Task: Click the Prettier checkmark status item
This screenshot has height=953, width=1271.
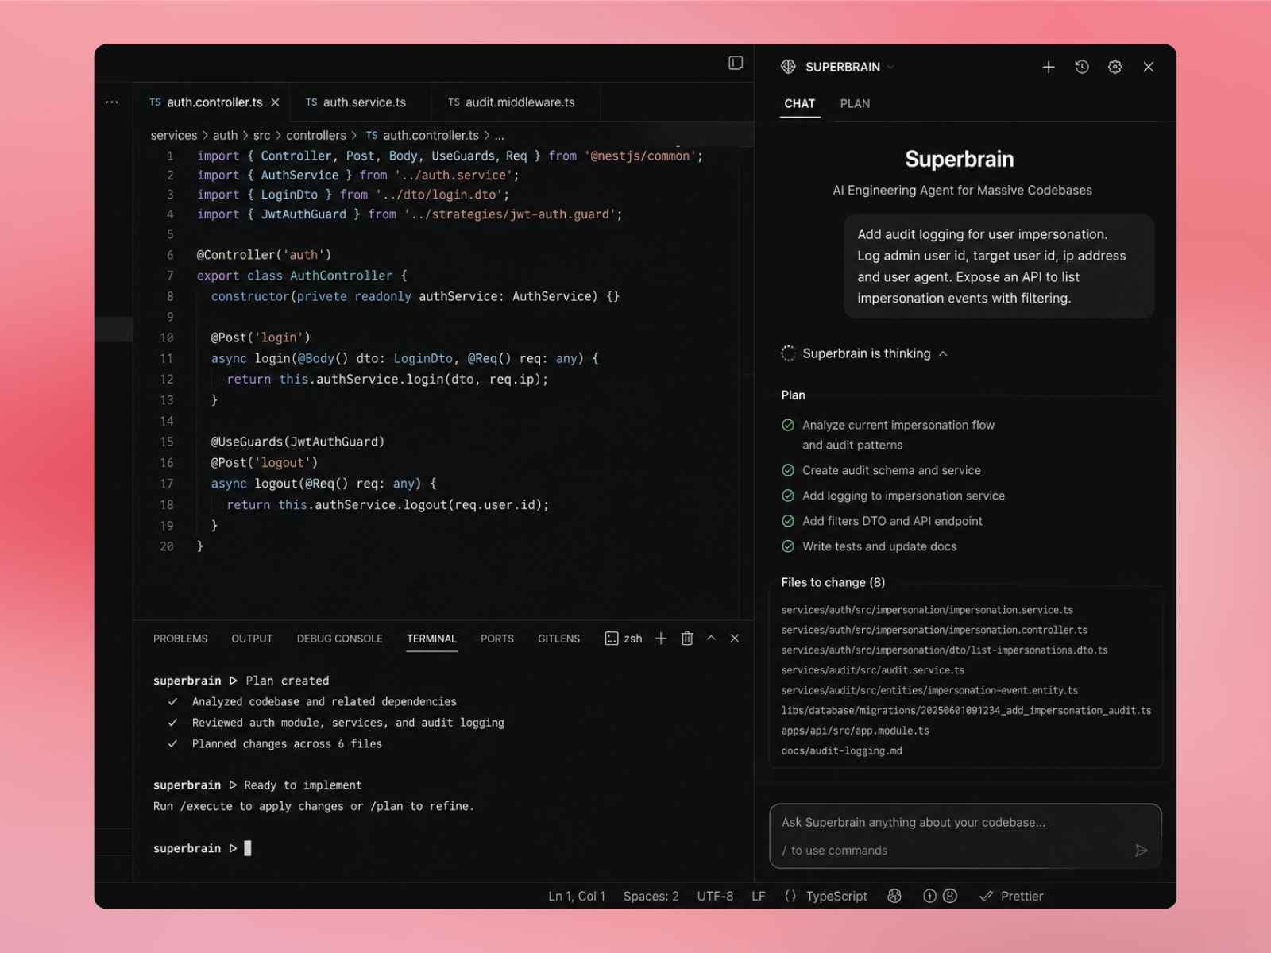Action: click(1011, 896)
